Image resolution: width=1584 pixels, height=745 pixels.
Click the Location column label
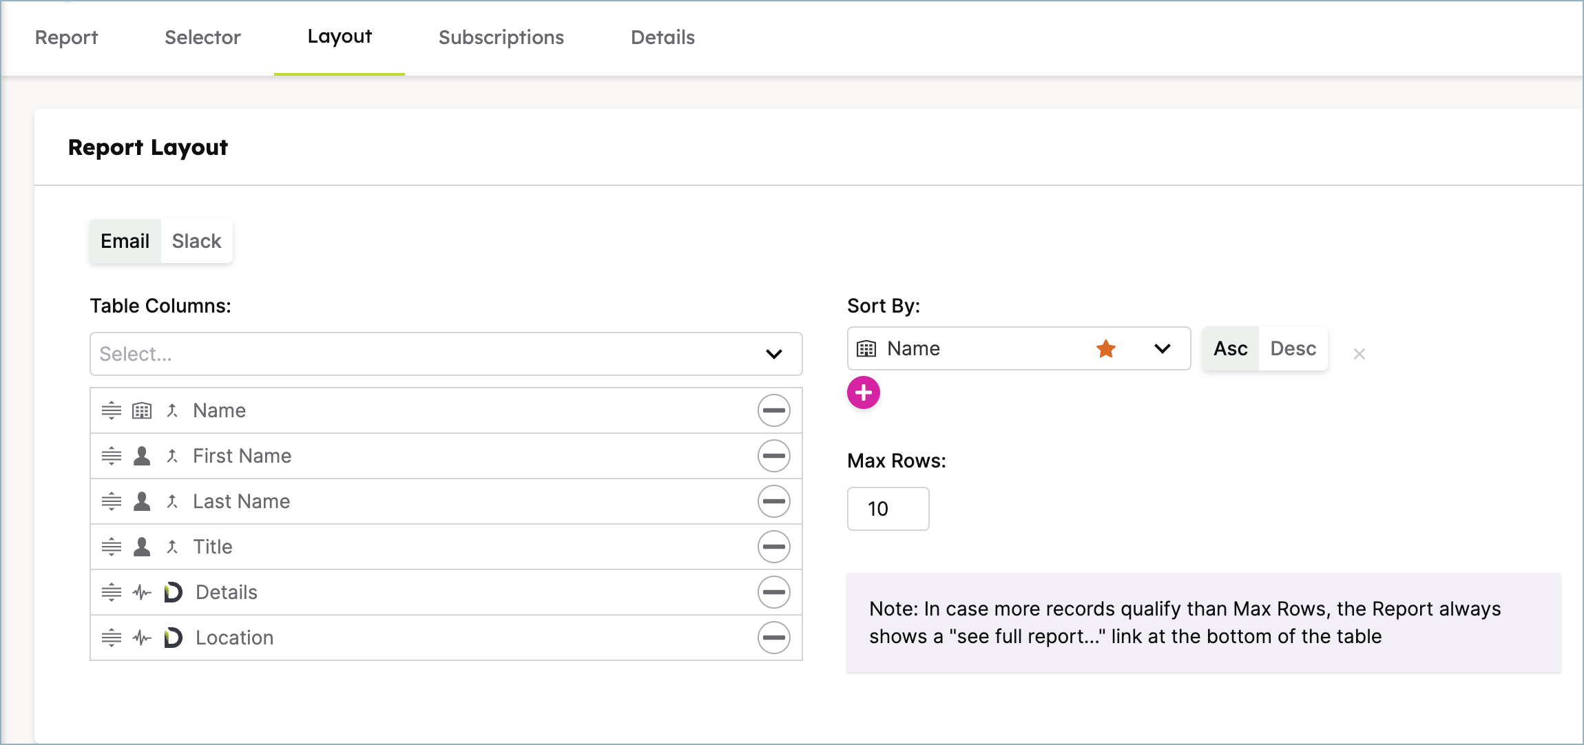(x=235, y=638)
